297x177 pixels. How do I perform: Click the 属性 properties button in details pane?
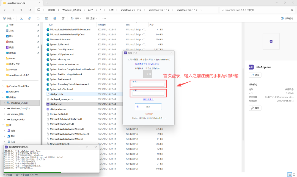[255, 108]
